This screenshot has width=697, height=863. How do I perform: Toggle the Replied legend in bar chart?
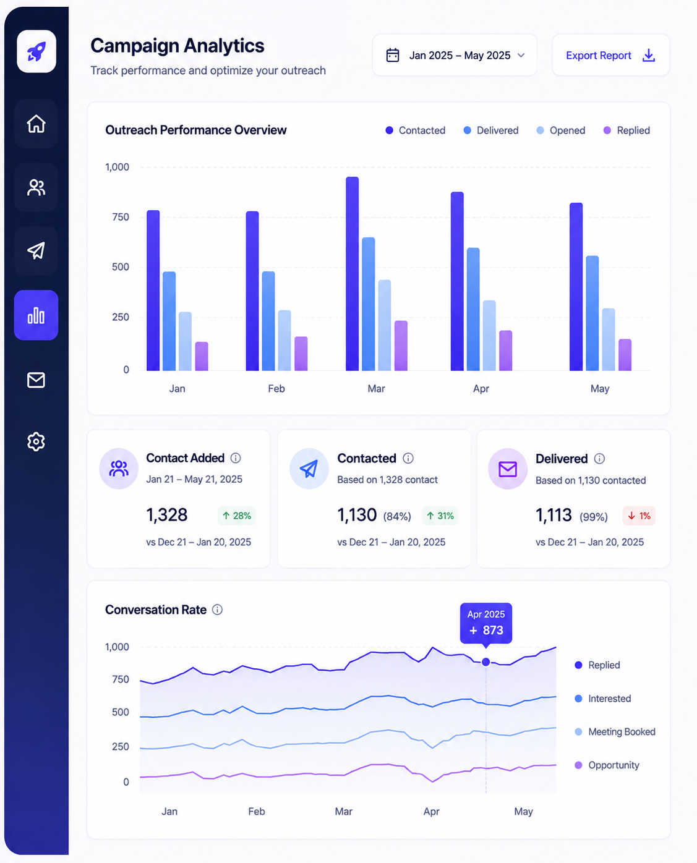626,130
